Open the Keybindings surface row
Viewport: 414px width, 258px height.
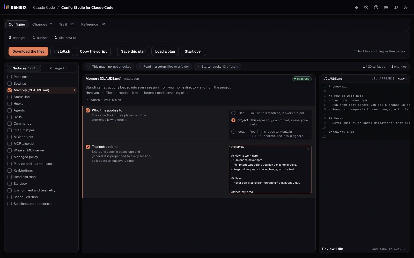coord(42,171)
